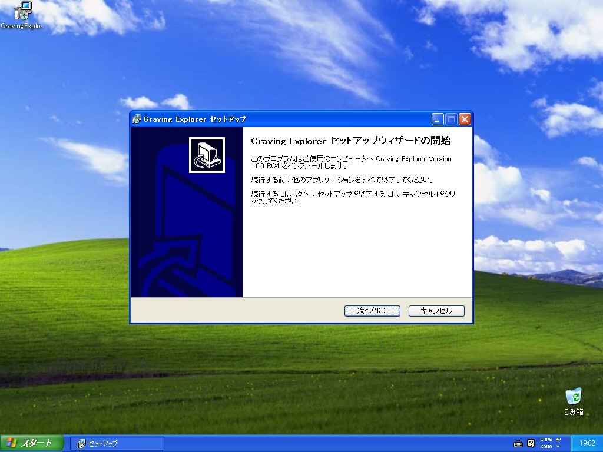Toggle the KANA indicator in the language bar

click(x=546, y=446)
